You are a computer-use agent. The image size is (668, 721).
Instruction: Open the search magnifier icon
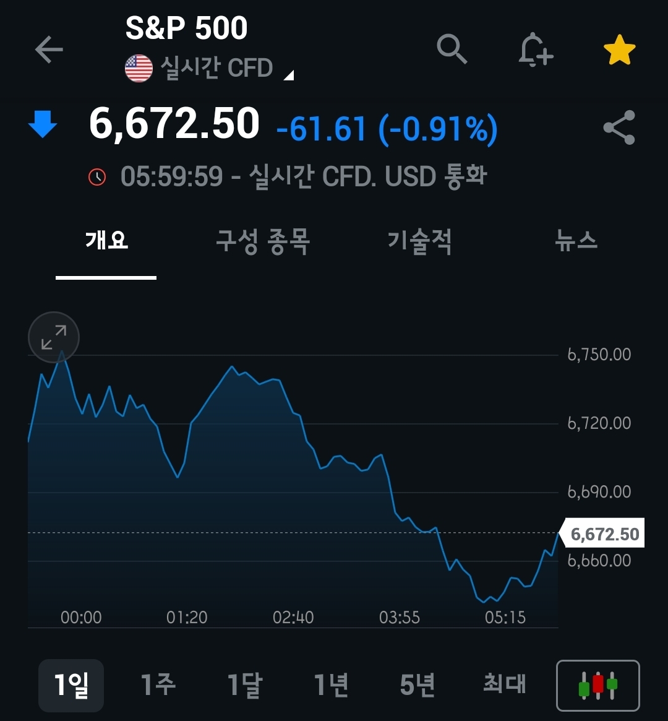coord(452,49)
